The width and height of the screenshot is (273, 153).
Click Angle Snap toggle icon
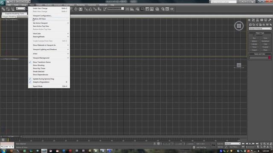click(90, 9)
